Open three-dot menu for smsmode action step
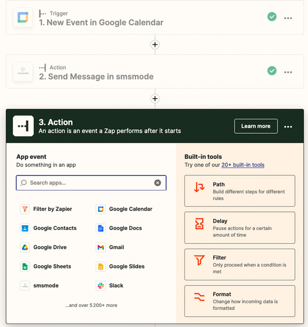Image resolution: width=308 pixels, height=327 pixels. pos(288,72)
